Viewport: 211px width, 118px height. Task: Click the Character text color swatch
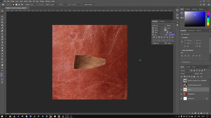coord(171,35)
